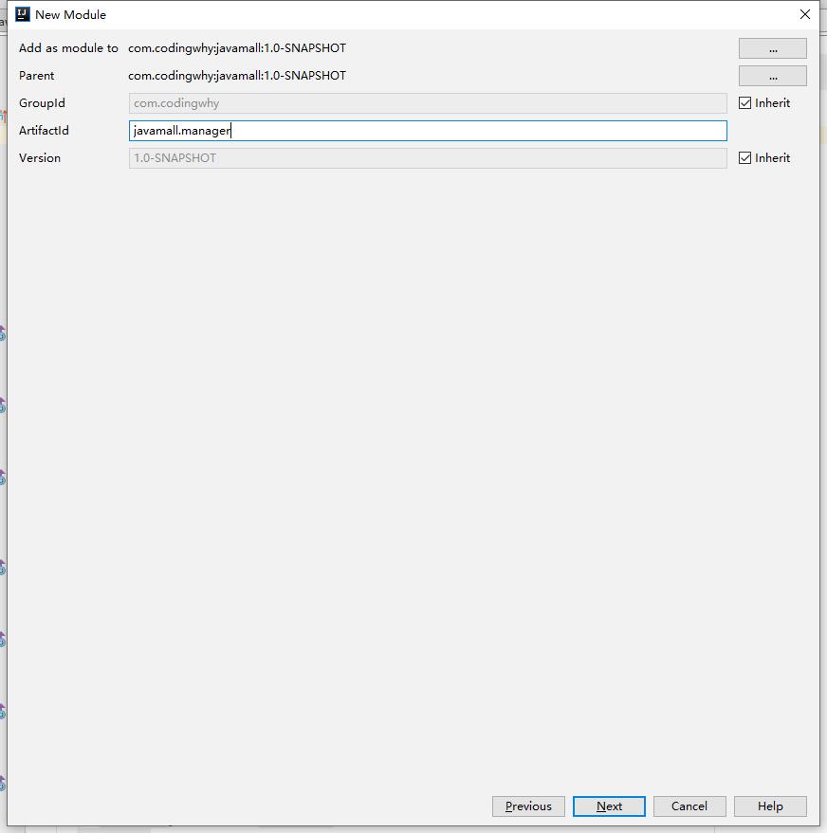Toggle Inherit checkbox for Version
This screenshot has width=827, height=833.
(745, 158)
